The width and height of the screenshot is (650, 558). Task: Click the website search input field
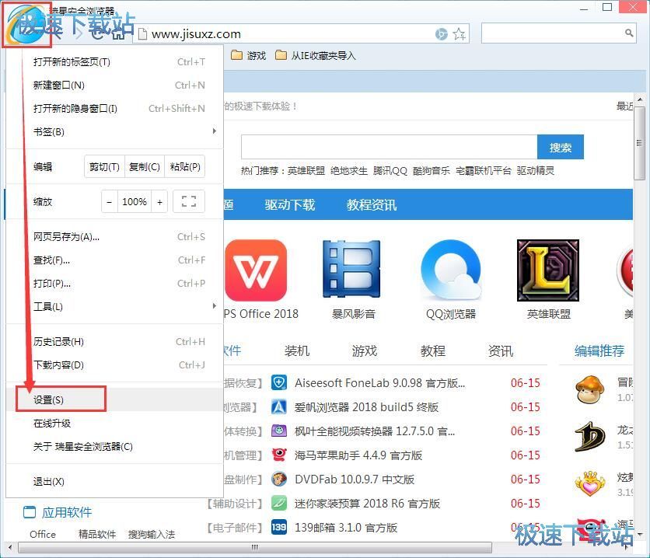(x=389, y=147)
